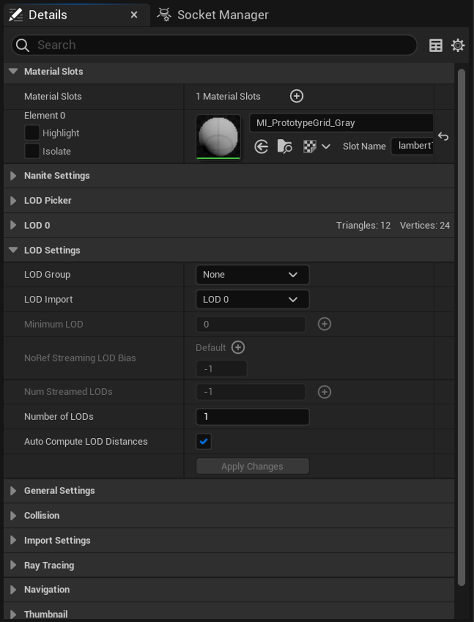Click the vertical scrollbar of Details panel
Screen dimensions: 474x622
[x=461, y=327]
